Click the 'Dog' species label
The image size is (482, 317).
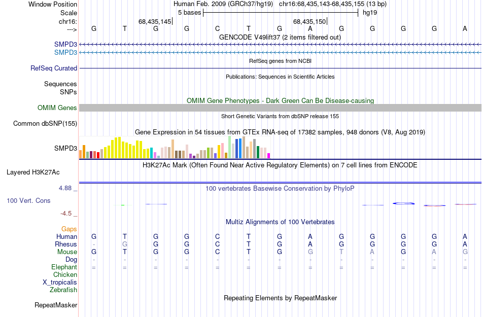[x=72, y=260]
